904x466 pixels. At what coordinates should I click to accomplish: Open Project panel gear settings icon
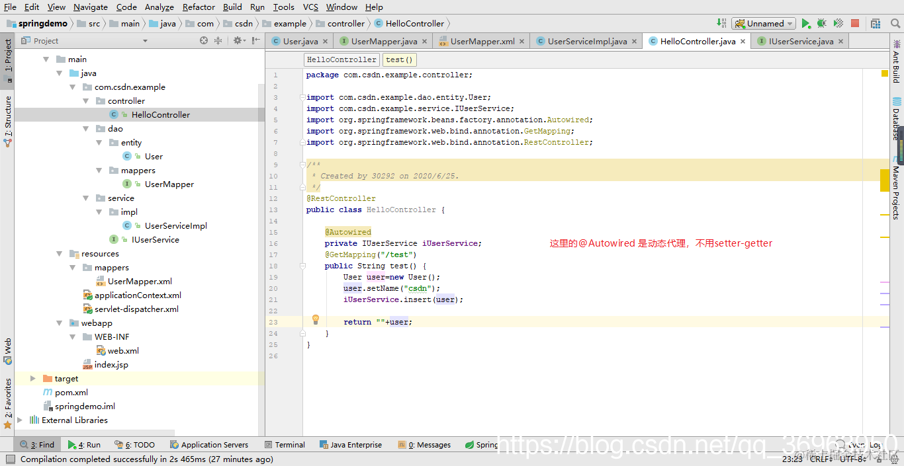click(238, 41)
